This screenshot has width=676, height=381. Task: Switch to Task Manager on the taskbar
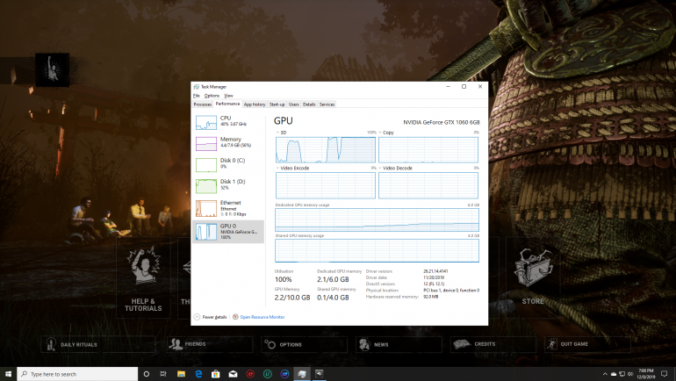tap(302, 374)
